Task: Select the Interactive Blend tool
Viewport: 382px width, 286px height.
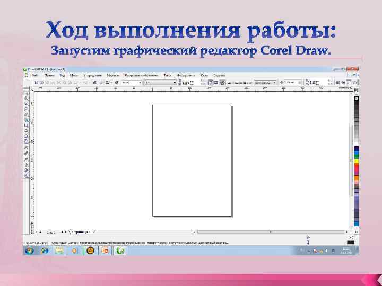Action: pyautogui.click(x=26, y=153)
